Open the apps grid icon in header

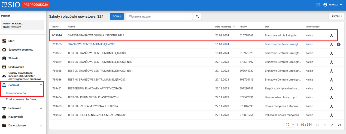[318, 5]
